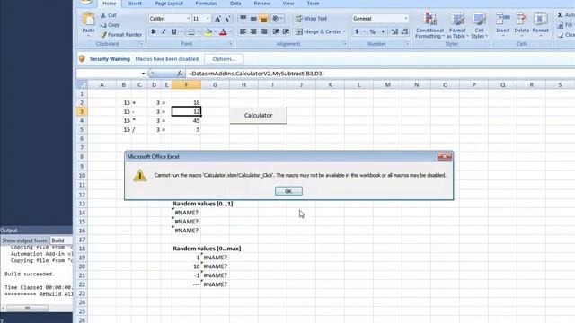Screen dimensions: 575x323
Task: Open the Calibri font name dropdown
Action: pos(189,19)
